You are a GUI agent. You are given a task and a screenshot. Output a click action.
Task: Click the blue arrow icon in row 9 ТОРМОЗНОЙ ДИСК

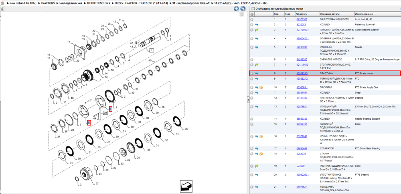pos(257,79)
